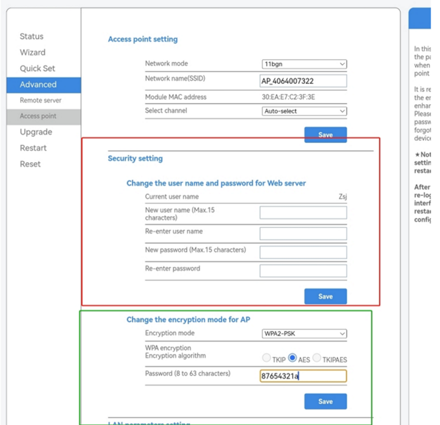Save the AP encryption mode settings

(325, 401)
